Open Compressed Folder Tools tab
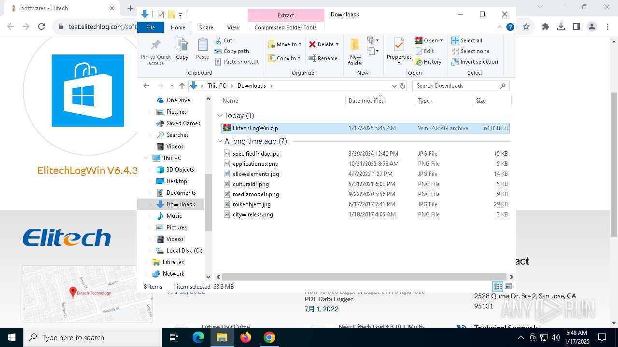Screen dimensions: 618x347 (285, 27)
